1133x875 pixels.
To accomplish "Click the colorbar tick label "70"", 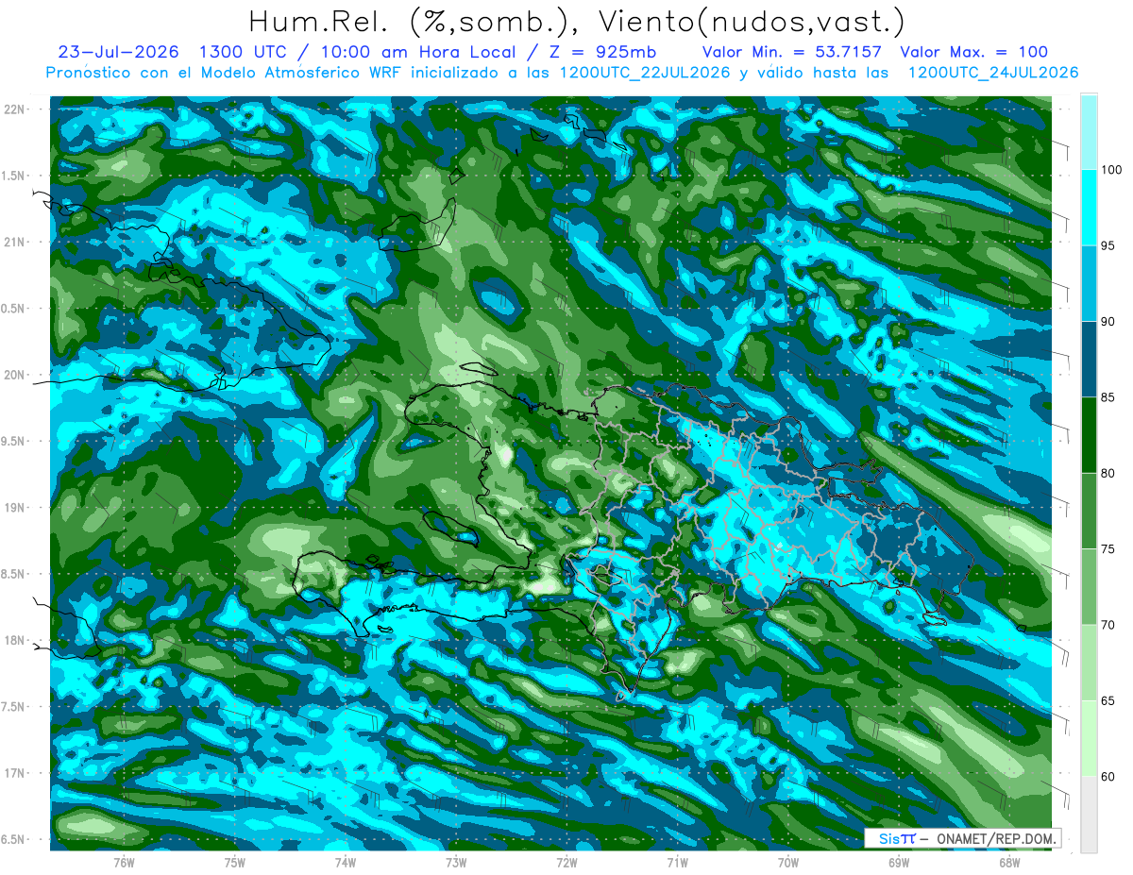I will pos(1109,625).
